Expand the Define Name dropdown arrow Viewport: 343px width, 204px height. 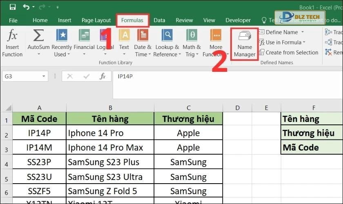tap(303, 32)
